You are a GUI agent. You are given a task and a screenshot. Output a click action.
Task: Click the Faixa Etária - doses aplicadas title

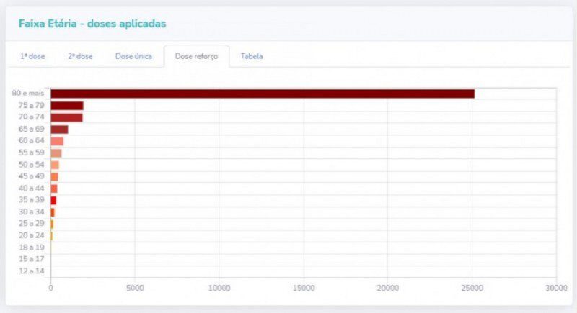(92, 24)
